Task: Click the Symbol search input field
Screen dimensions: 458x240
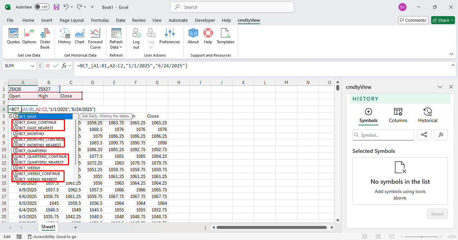Action: [x=383, y=135]
